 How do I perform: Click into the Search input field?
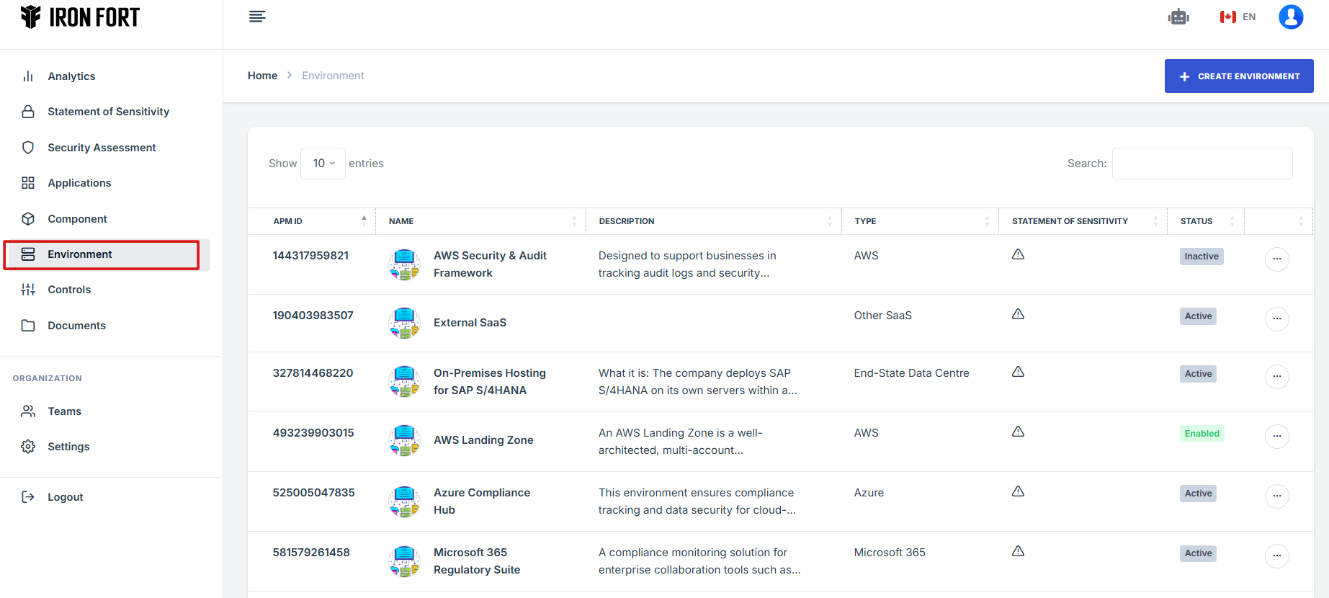tap(1202, 164)
